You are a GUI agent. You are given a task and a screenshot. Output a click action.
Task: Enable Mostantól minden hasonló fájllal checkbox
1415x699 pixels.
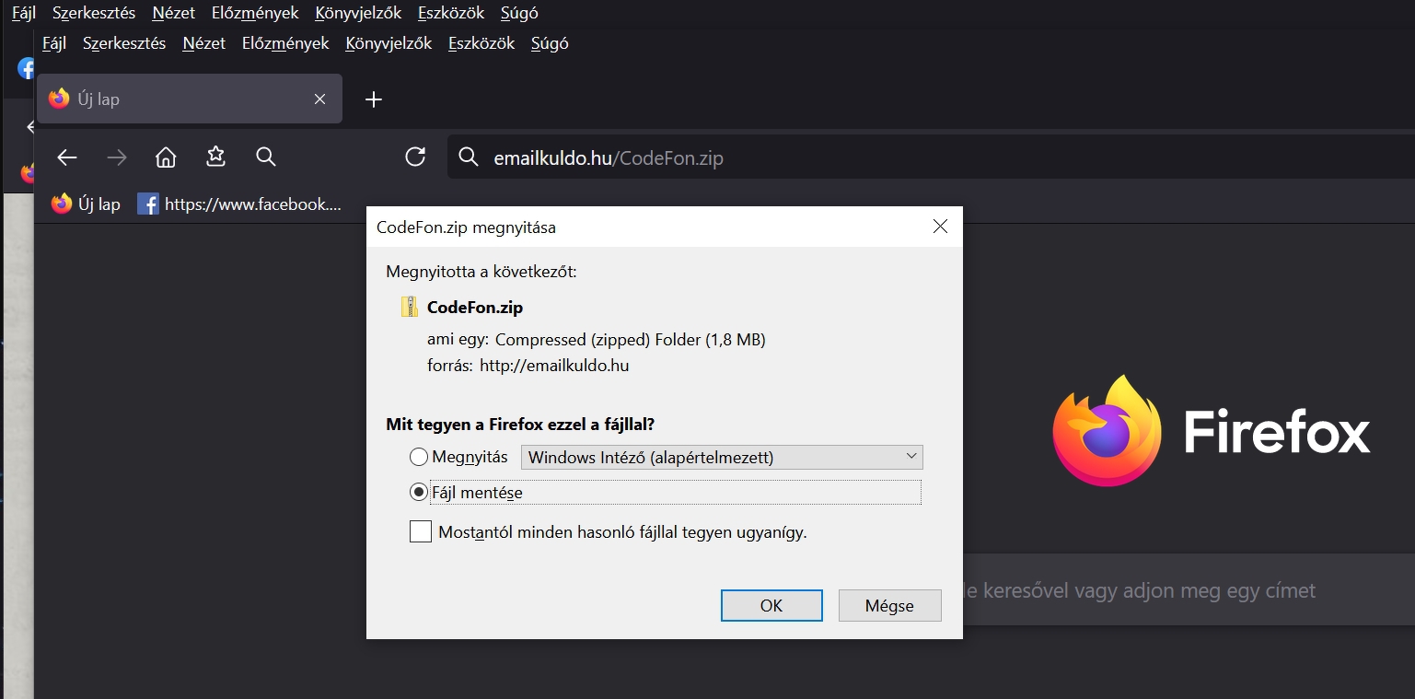421,531
